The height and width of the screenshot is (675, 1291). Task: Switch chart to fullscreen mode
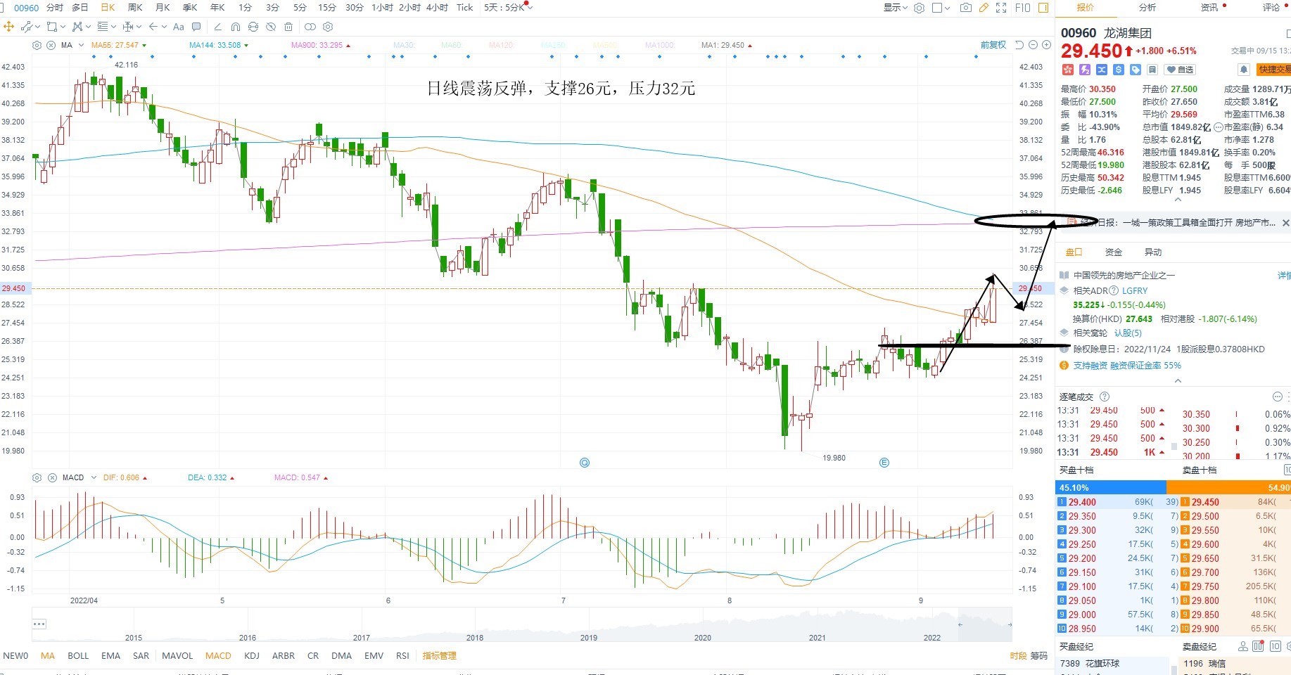pyautogui.click(x=1001, y=8)
